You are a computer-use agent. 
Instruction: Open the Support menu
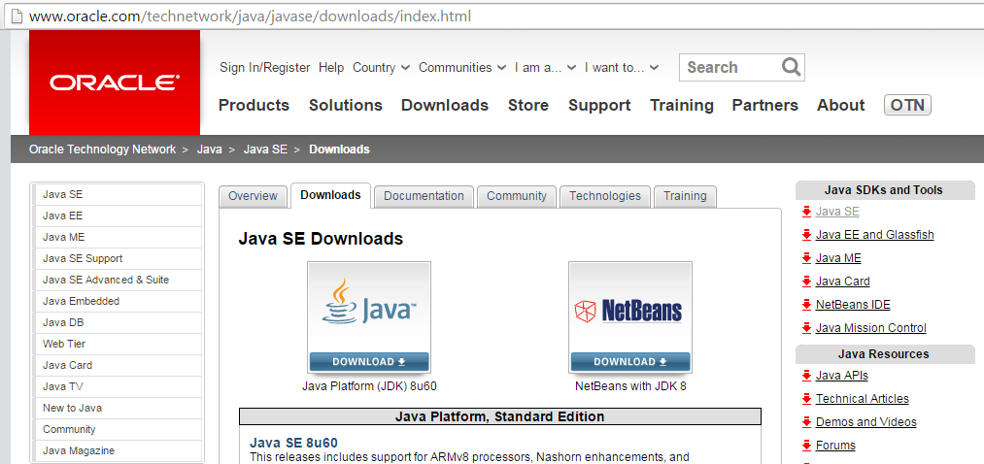[599, 106]
